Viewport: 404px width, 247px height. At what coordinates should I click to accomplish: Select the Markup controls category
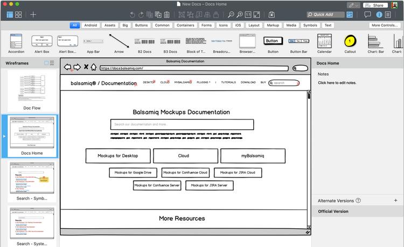pos(273,25)
